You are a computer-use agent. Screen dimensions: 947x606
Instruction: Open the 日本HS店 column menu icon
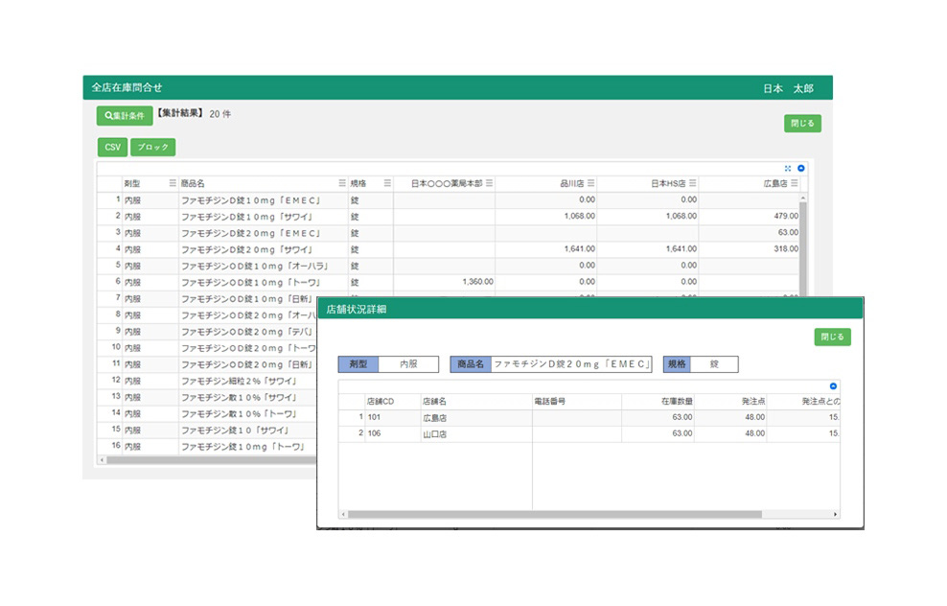tap(692, 183)
